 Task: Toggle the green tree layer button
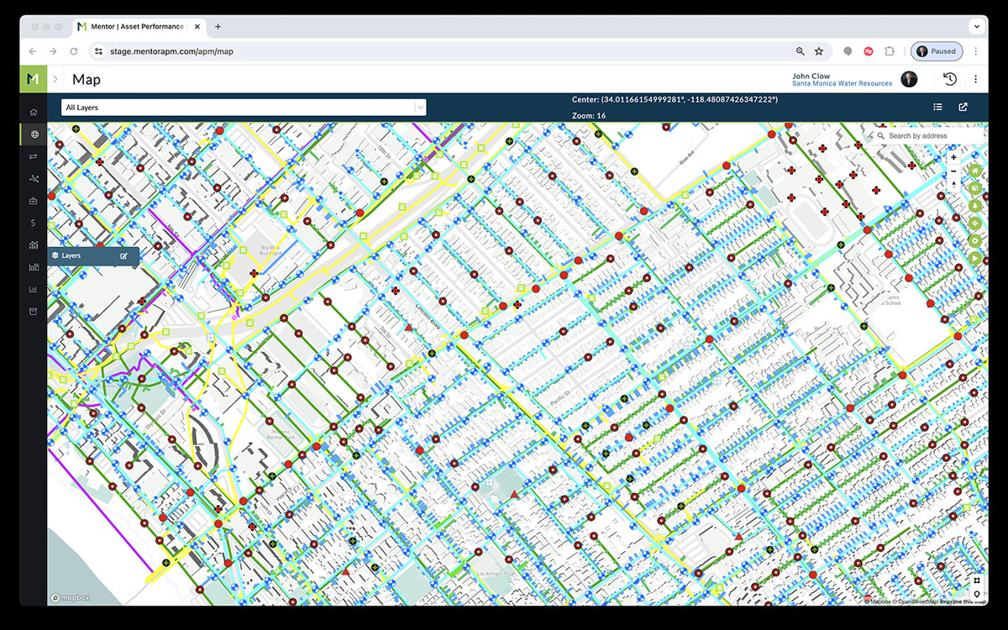point(975,206)
